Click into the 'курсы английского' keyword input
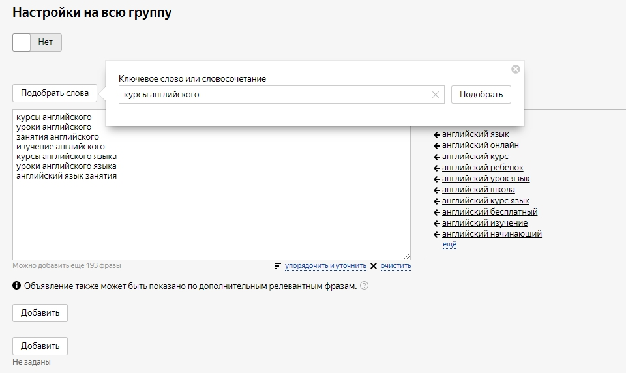 (x=274, y=95)
